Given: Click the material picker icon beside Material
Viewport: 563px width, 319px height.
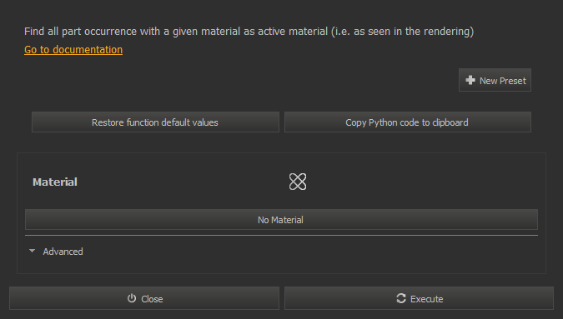Looking at the screenshot, I should pyautogui.click(x=298, y=182).
